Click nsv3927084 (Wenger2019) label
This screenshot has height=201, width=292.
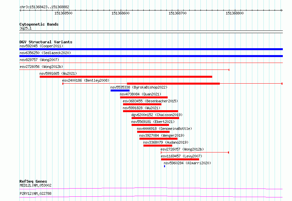coord(162,135)
